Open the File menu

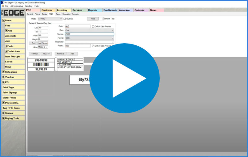coord(7,6)
